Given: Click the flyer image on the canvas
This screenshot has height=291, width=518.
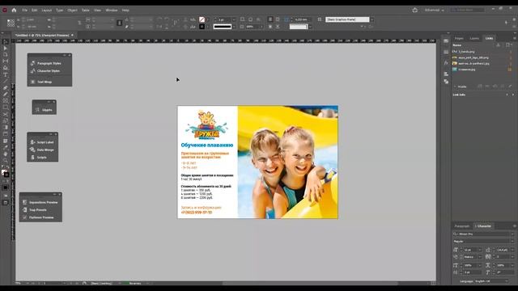Looking at the screenshot, I should click(257, 162).
